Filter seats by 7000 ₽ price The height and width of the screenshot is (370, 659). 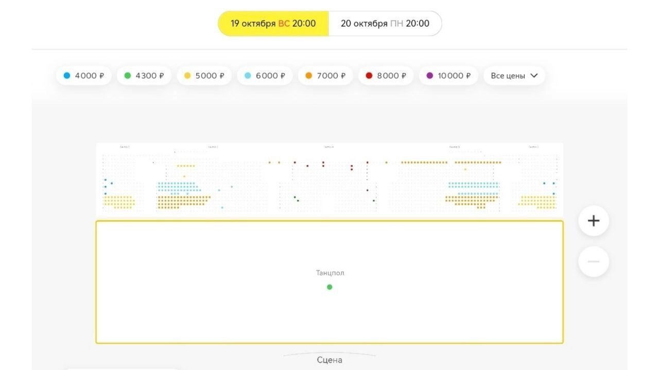[325, 76]
